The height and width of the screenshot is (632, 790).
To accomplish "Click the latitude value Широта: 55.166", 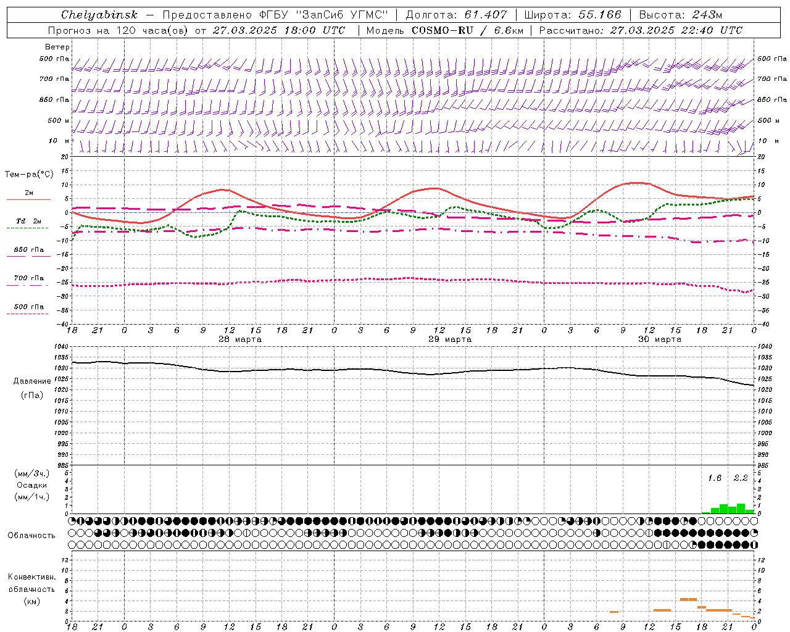I will 573,14.
